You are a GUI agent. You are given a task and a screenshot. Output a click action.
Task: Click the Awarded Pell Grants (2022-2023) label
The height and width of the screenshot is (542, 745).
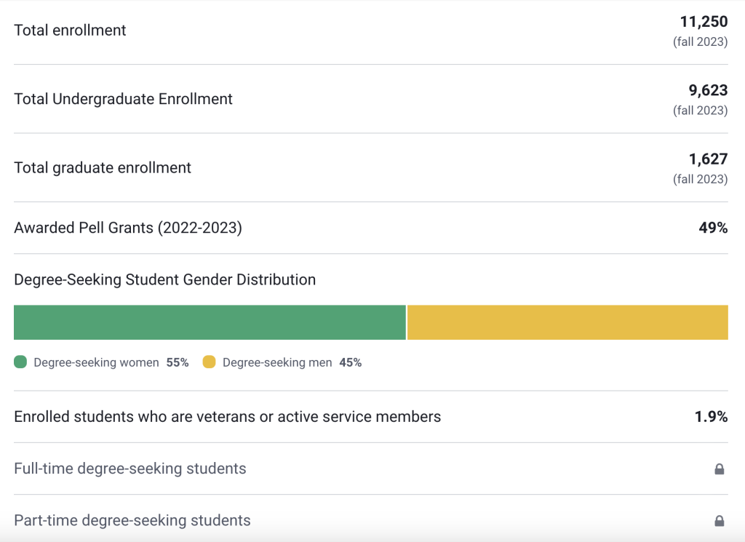tap(128, 228)
